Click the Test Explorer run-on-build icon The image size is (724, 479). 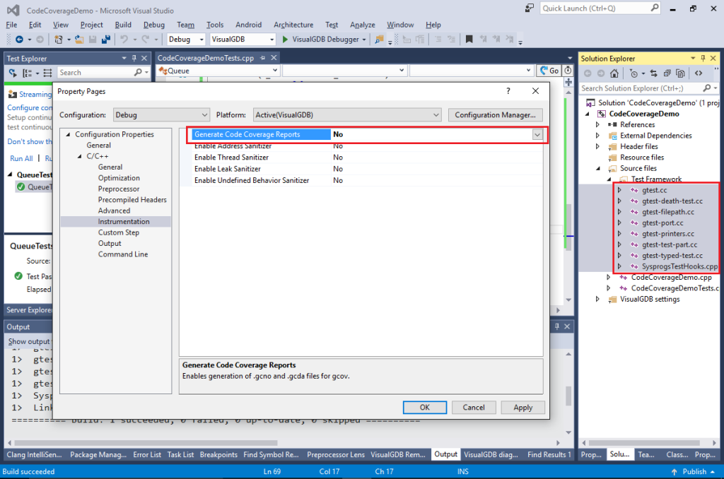(13, 73)
